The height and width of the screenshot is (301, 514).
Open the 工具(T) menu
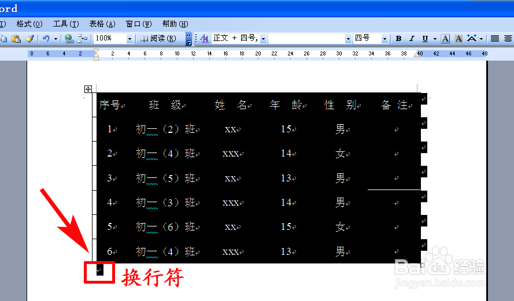click(x=66, y=24)
